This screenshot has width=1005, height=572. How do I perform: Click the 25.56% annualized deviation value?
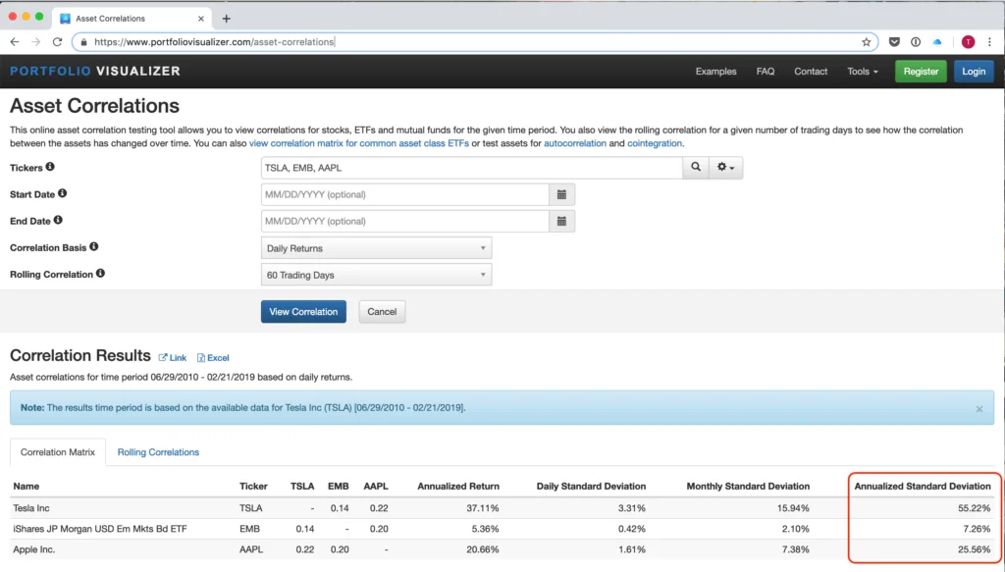pos(975,549)
